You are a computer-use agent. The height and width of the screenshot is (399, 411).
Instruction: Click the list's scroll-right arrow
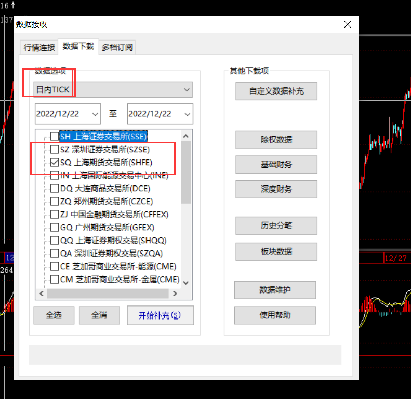click(x=175, y=294)
